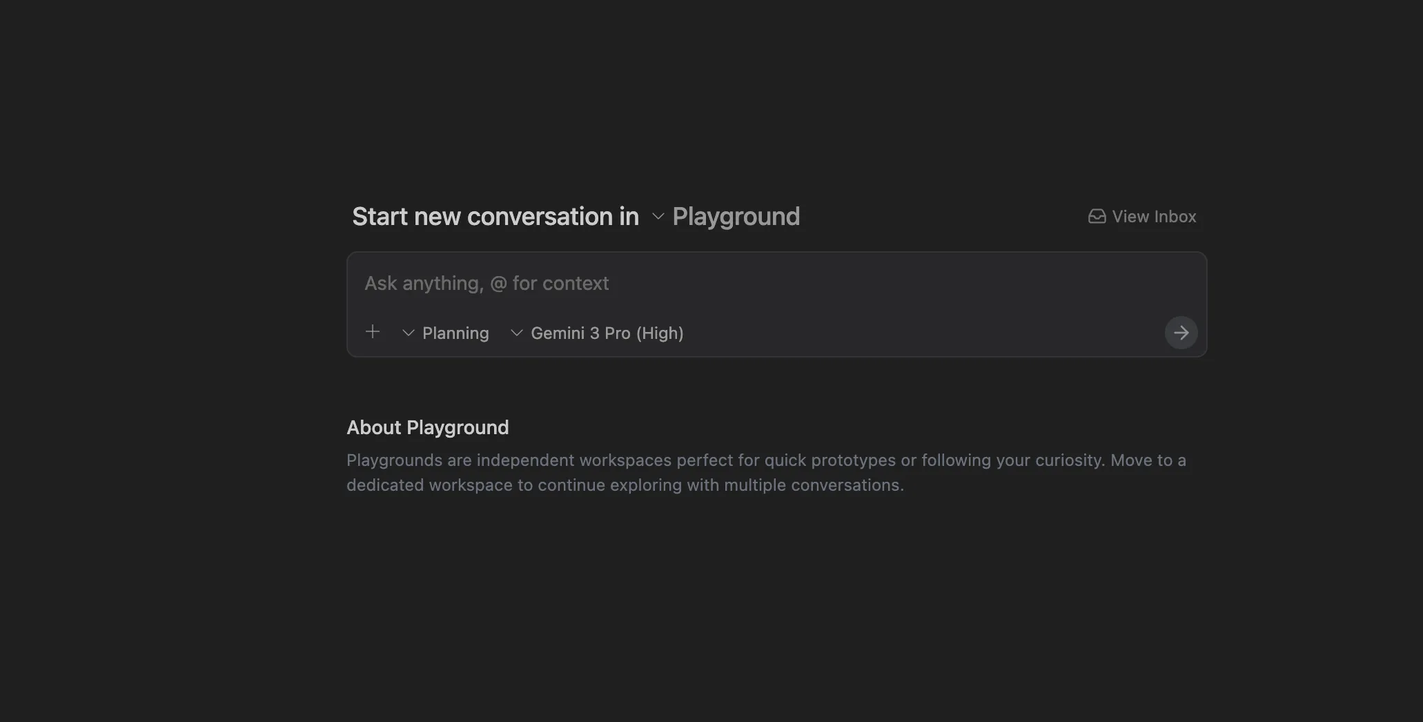Click "multiple conversations" at the description end
The width and height of the screenshot is (1423, 722).
coord(812,485)
